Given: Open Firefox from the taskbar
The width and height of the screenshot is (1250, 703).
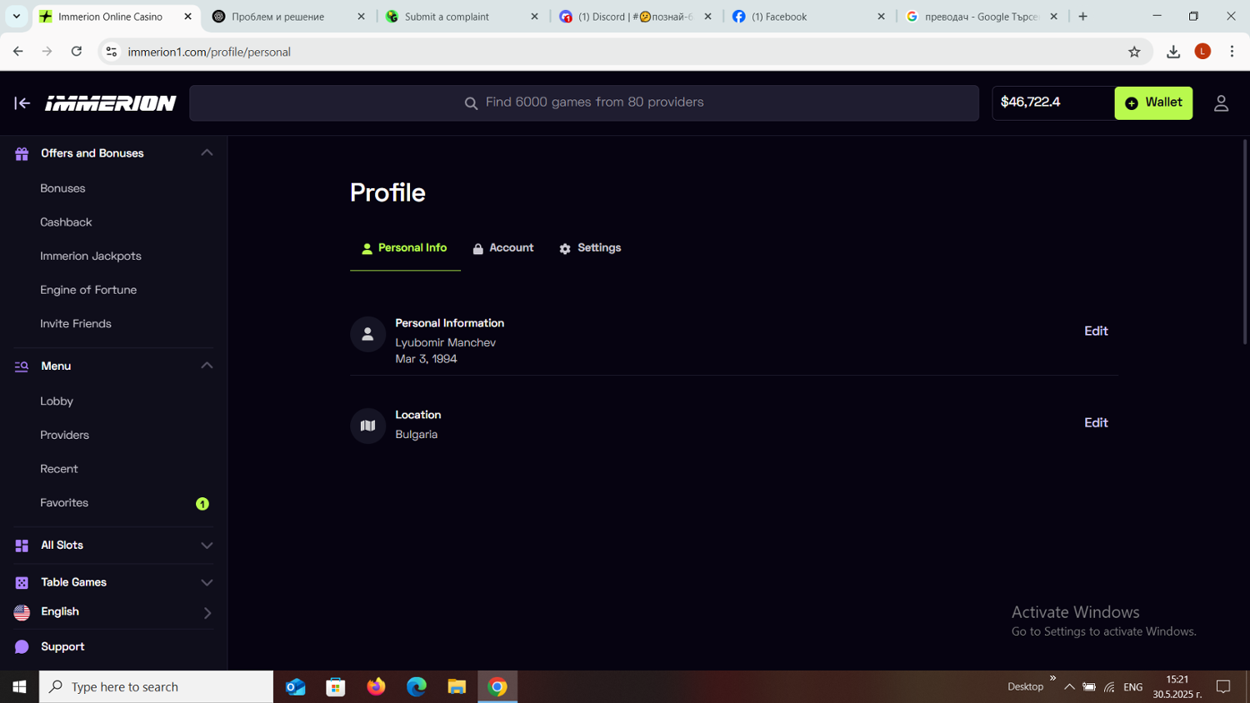Looking at the screenshot, I should tap(376, 686).
